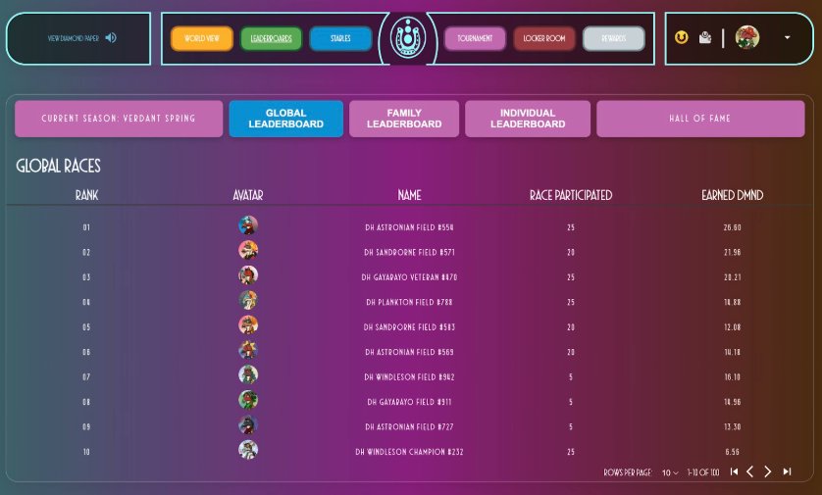Open the rows per page dropdown

pyautogui.click(x=670, y=473)
